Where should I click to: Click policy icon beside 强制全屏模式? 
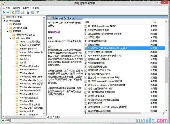pos(86,45)
